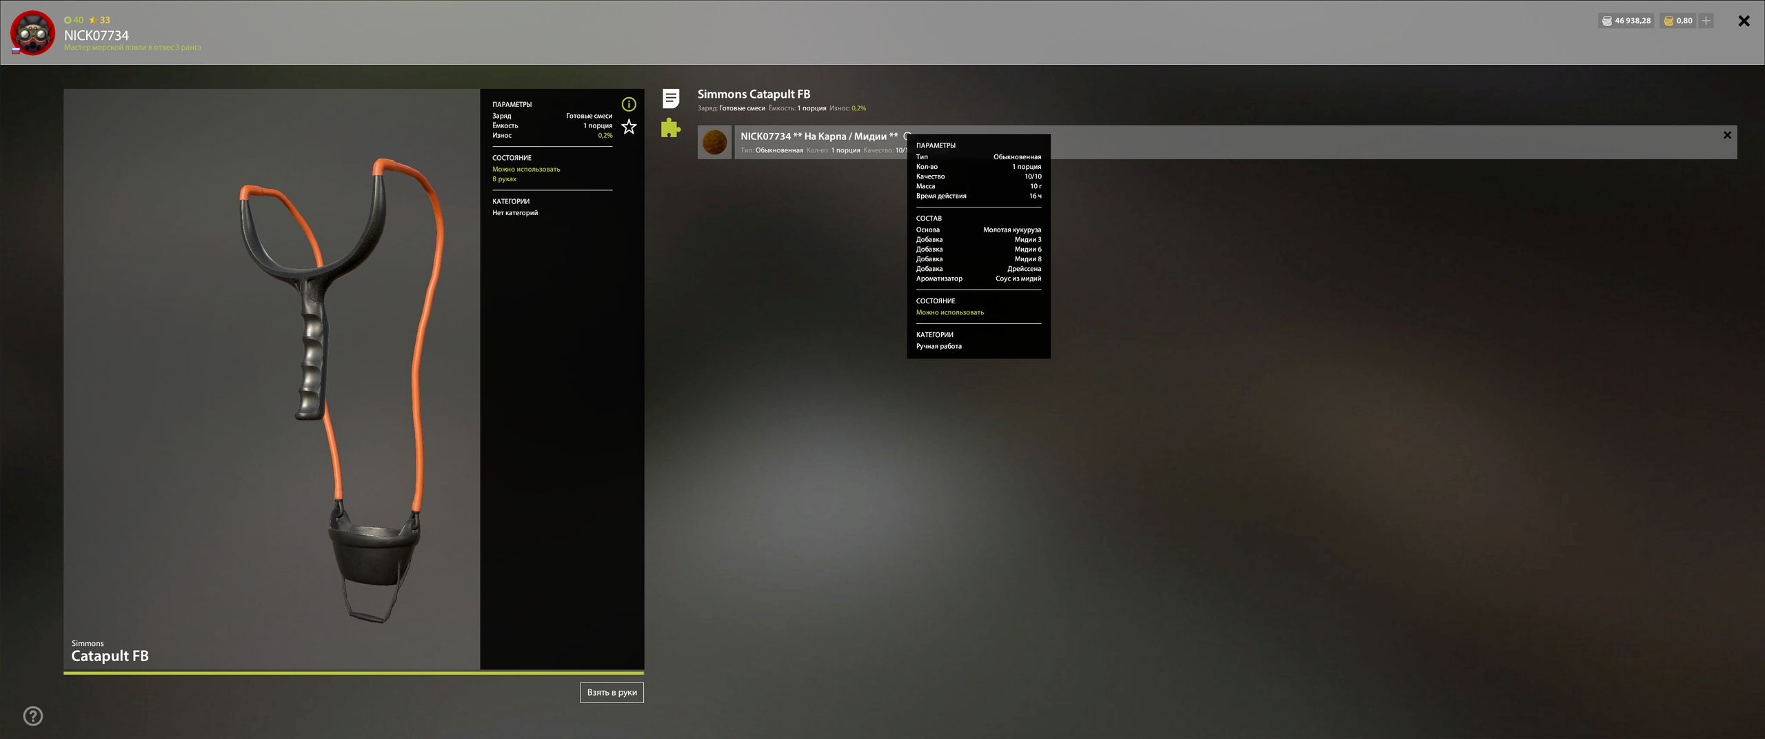Click the Simmons Catapult FB title heading

(754, 94)
